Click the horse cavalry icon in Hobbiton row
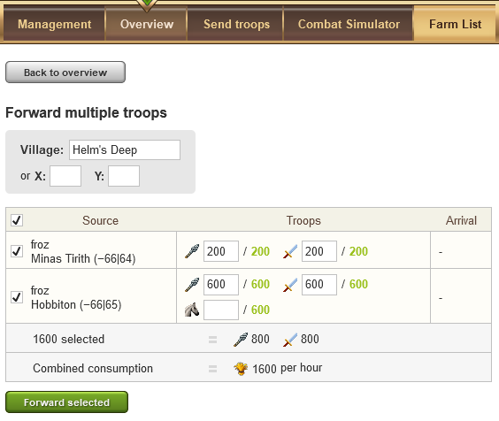 click(192, 310)
